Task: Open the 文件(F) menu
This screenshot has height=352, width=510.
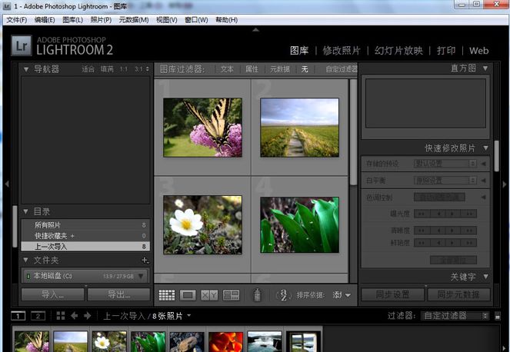Action: pyautogui.click(x=17, y=20)
